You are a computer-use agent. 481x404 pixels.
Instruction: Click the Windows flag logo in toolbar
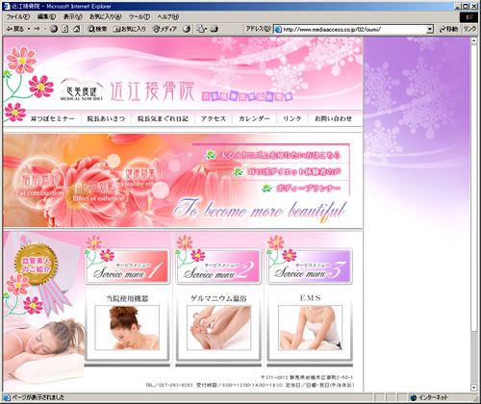point(468,17)
